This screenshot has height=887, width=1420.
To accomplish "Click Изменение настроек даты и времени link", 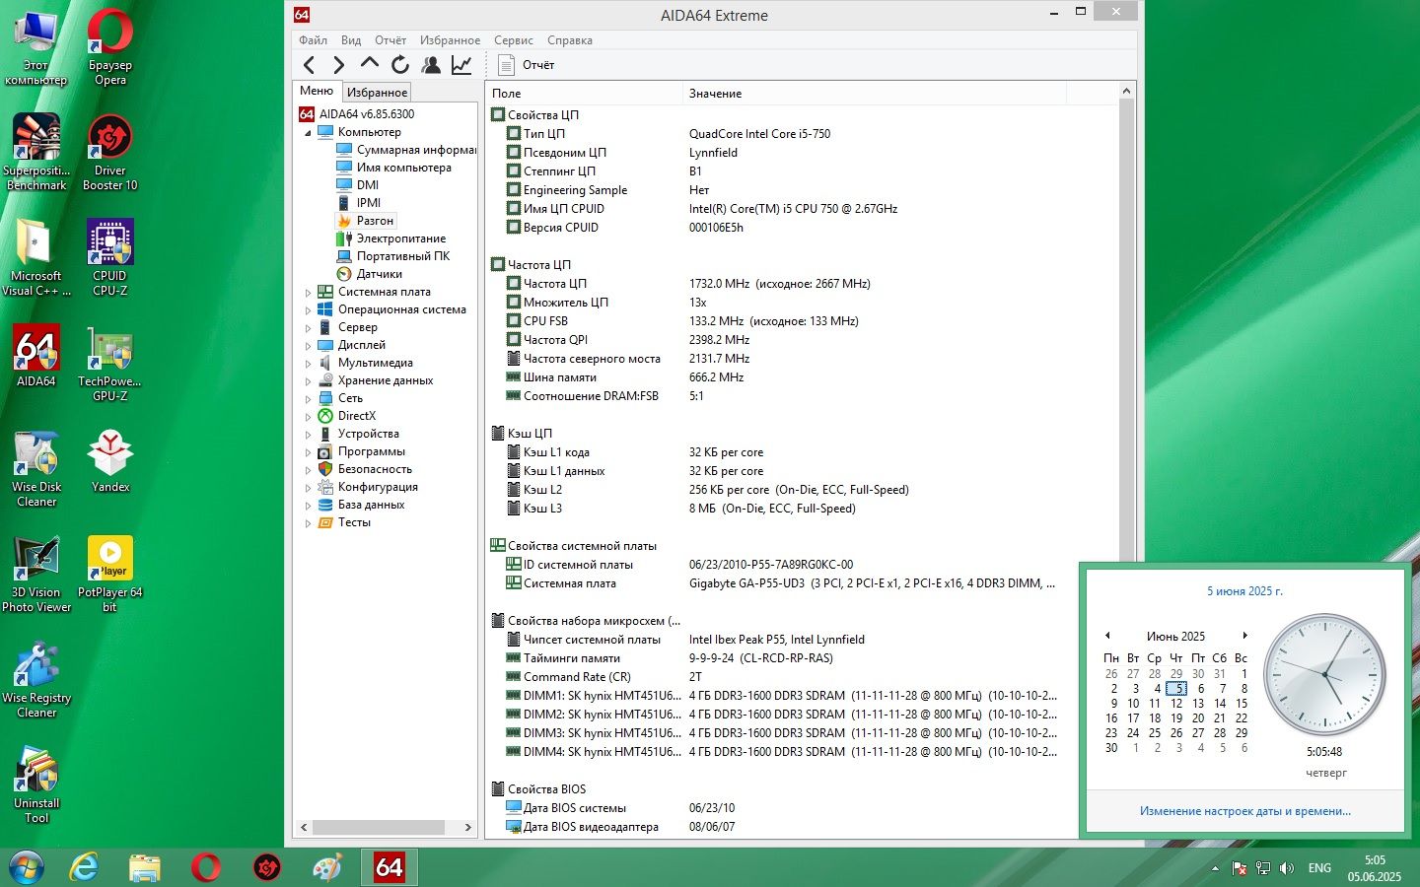I will [x=1244, y=811].
